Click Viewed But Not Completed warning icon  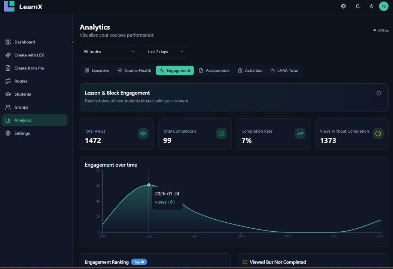tap(245, 262)
